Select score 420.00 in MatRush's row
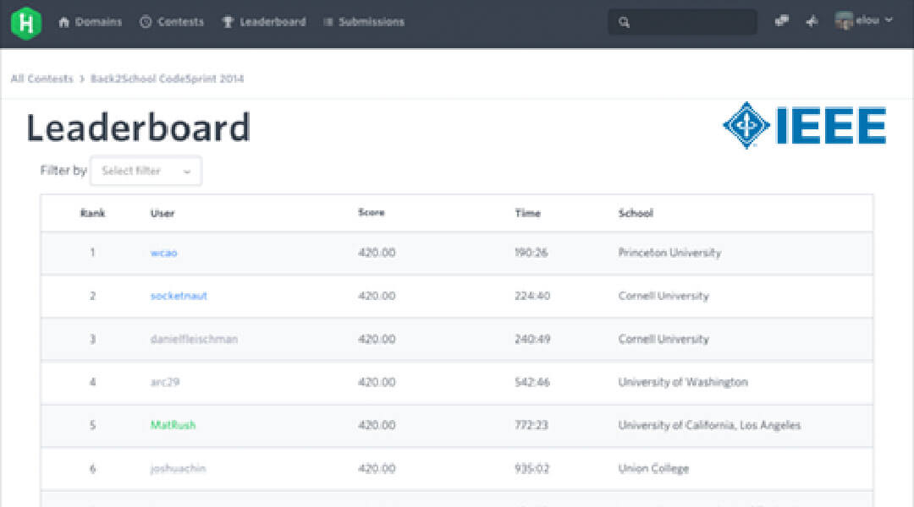Viewport: 914px width, 507px height. 377,425
